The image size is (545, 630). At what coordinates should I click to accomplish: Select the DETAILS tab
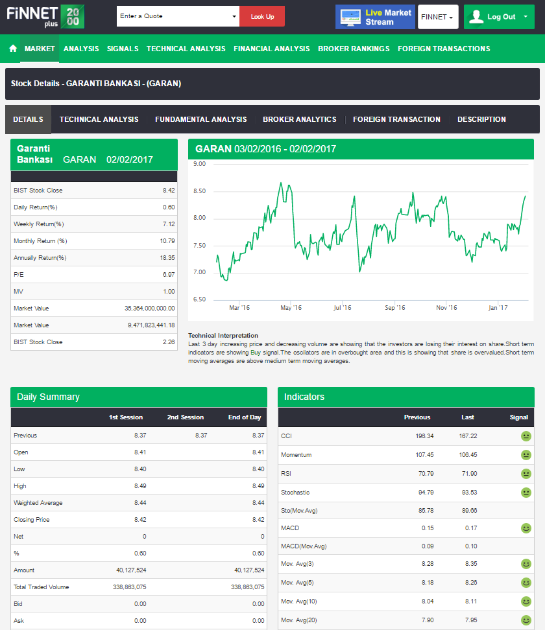[28, 119]
